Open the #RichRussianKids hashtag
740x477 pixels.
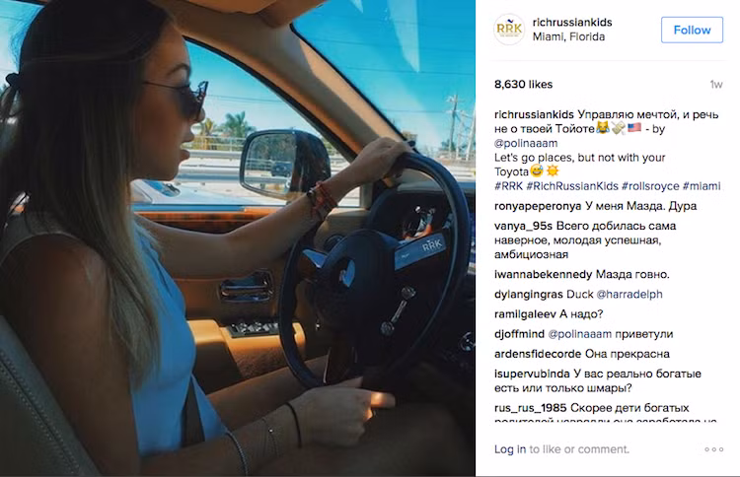(572, 186)
